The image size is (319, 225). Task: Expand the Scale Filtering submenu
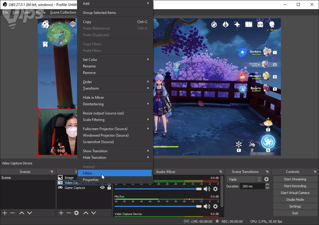pos(115,120)
